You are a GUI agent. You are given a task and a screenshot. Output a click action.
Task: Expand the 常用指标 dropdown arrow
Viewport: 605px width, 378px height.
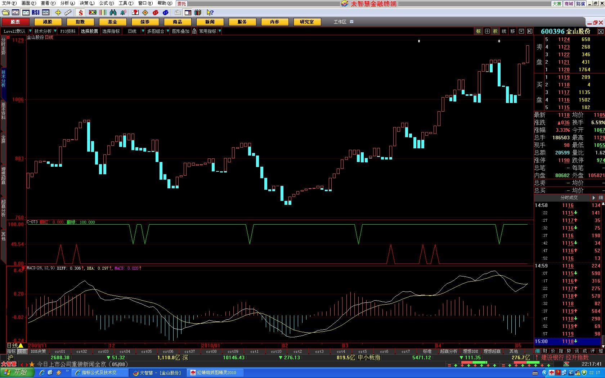tap(220, 31)
